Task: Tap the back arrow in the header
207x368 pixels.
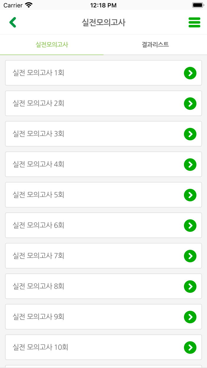Action: pos(12,22)
